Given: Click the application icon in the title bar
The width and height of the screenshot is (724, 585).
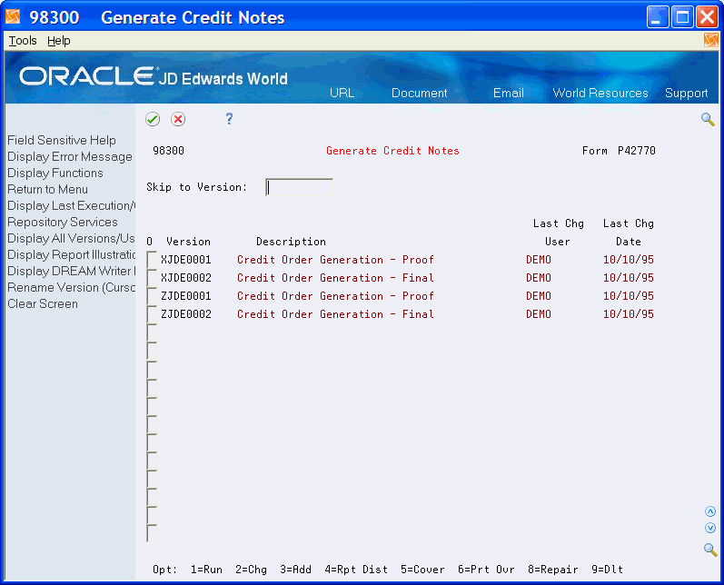Looking at the screenshot, I should [13, 16].
